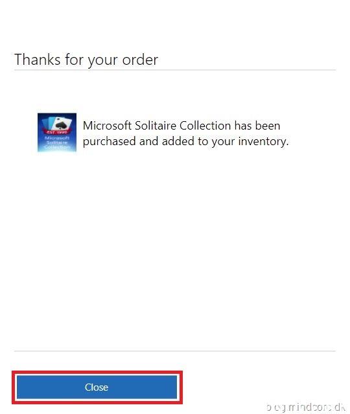Click the spade card on Solitaire icon
The width and height of the screenshot is (350, 414).
[62, 123]
